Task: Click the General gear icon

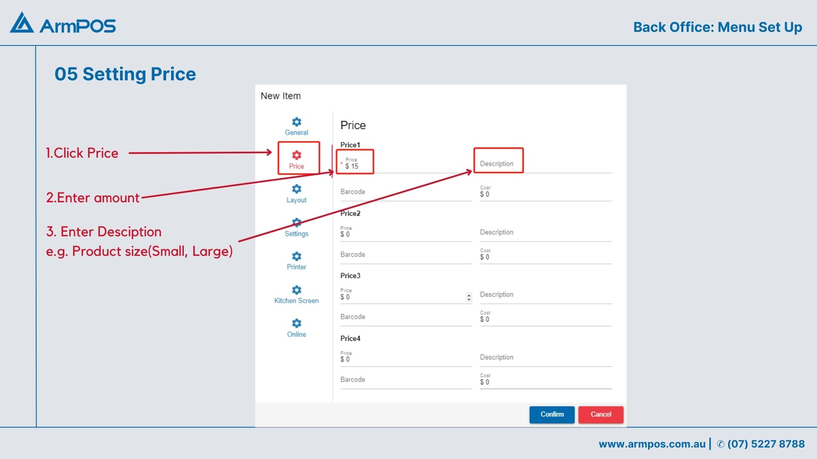Action: pyautogui.click(x=297, y=122)
